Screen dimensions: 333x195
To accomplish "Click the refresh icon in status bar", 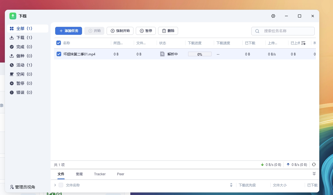I will tap(314, 164).
